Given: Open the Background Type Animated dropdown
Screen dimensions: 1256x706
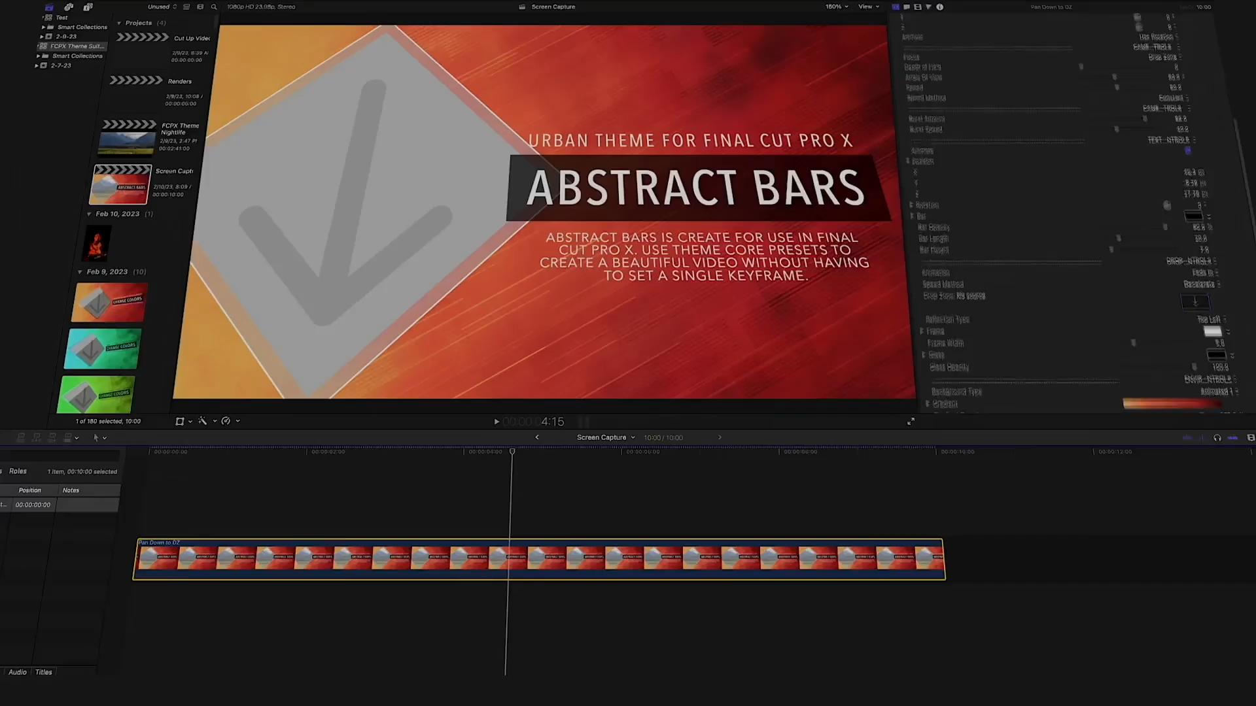Looking at the screenshot, I should [x=1218, y=392].
